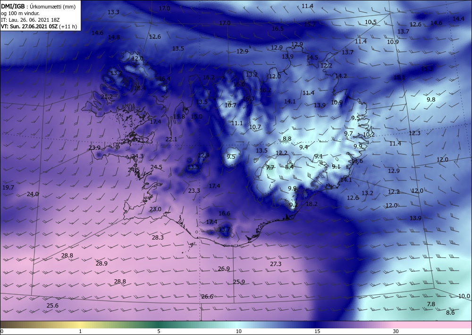Click the 26.9 reading

pos(224,269)
